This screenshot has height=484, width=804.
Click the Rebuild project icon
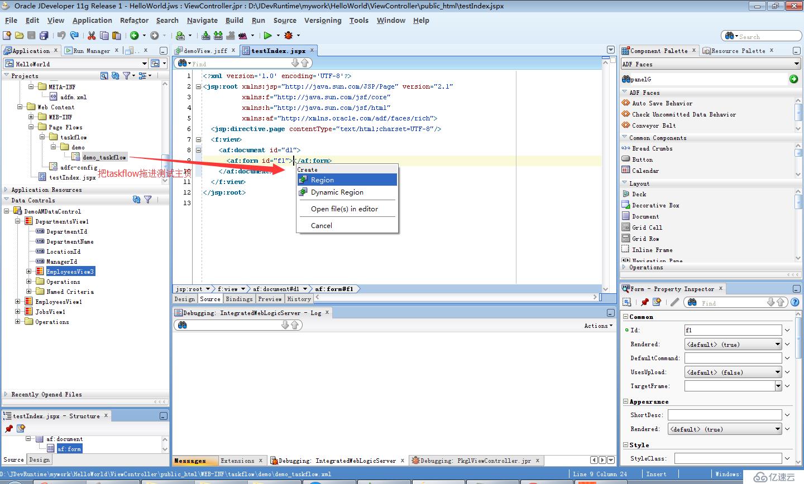218,36
